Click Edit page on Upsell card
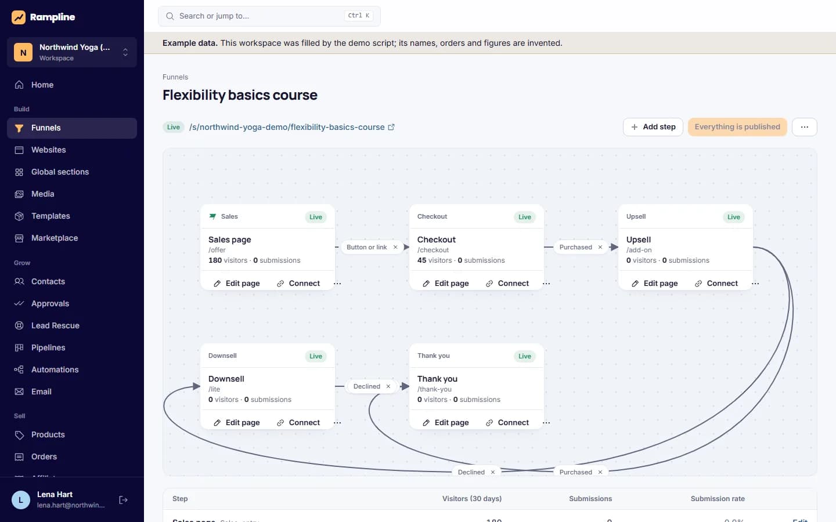Viewport: 836px width, 522px height. (x=654, y=284)
